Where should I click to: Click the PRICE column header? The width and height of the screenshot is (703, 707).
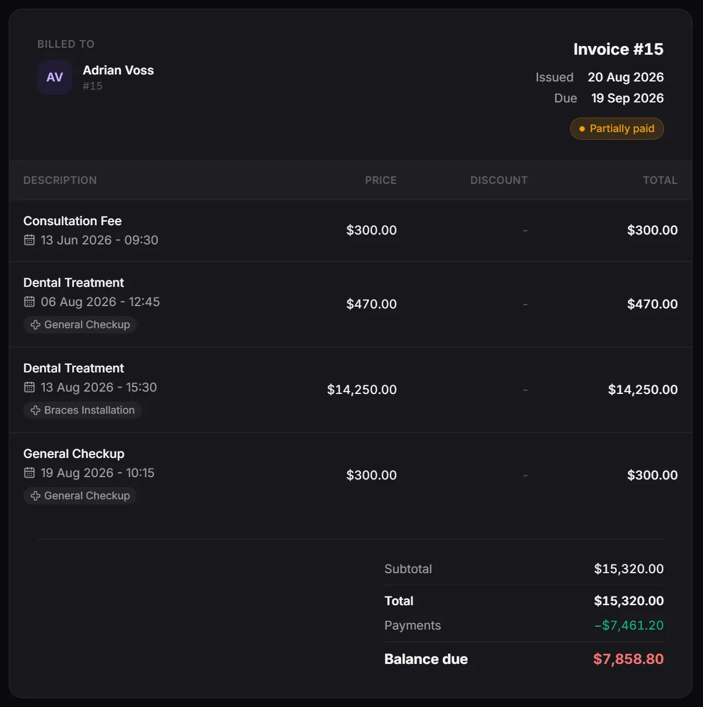coord(381,180)
